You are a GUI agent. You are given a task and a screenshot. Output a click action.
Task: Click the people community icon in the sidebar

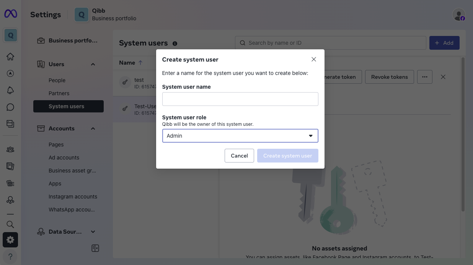(x=10, y=149)
